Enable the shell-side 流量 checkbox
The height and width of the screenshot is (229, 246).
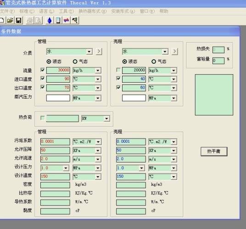(x=118, y=70)
